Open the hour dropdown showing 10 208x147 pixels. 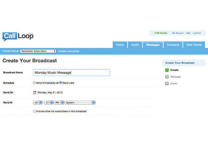point(37,102)
